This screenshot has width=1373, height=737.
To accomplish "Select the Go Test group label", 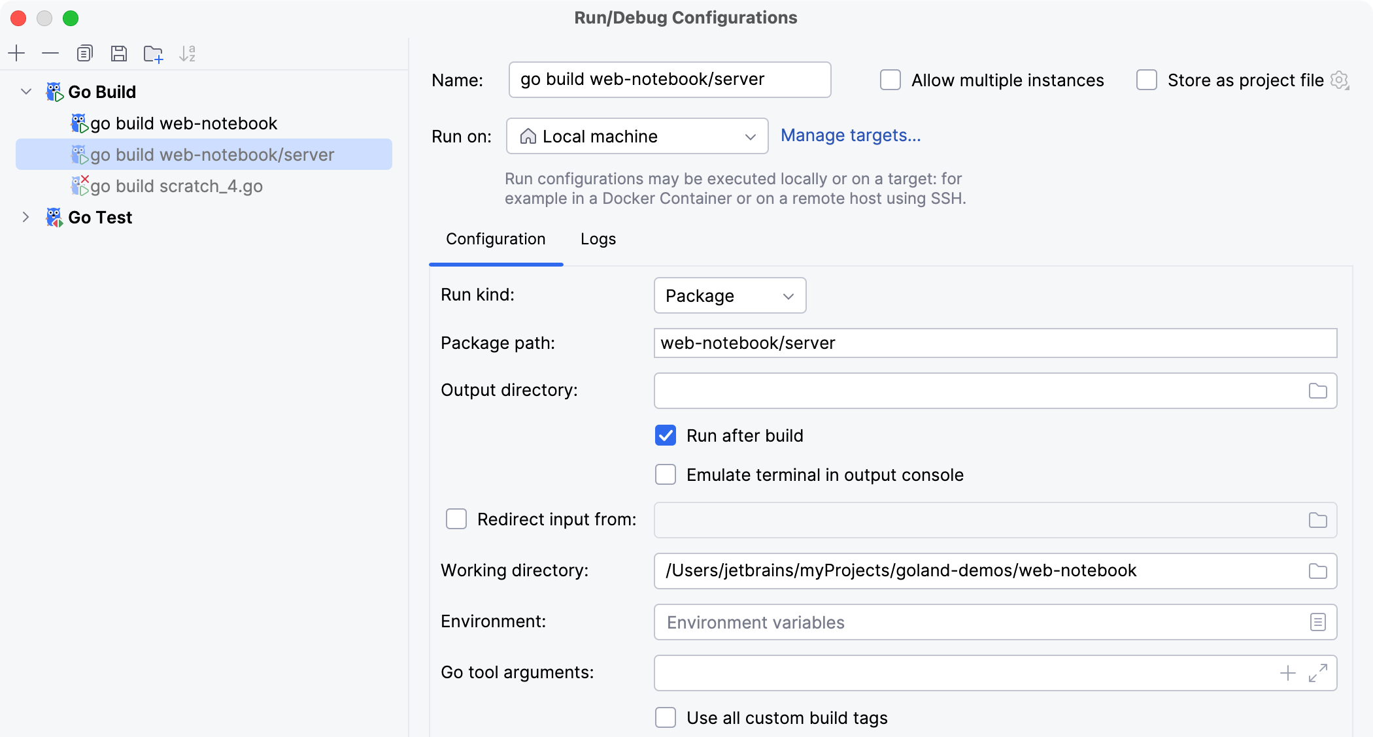I will point(100,217).
